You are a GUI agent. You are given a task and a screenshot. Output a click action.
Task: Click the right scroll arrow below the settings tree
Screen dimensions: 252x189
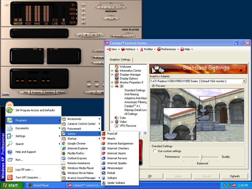coord(145,133)
